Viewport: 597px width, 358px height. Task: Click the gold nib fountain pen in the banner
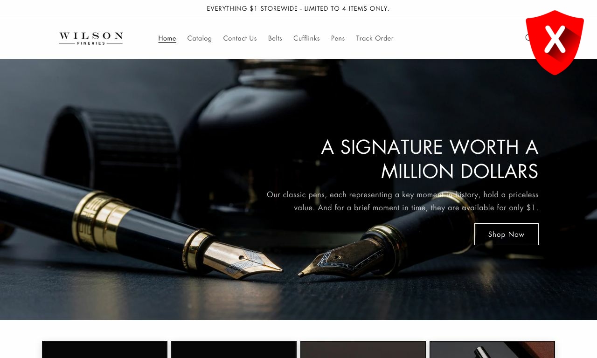coord(140,224)
